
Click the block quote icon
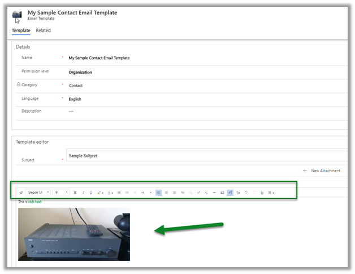click(x=150, y=192)
